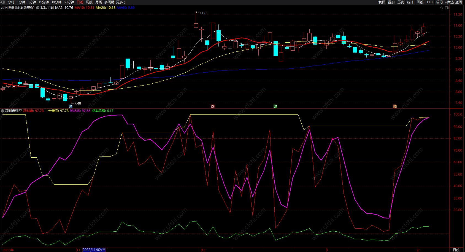Select the 1分钟 period tab

pyautogui.click(x=21, y=2)
